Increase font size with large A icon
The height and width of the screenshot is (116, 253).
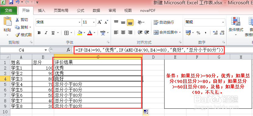click(x=99, y=22)
